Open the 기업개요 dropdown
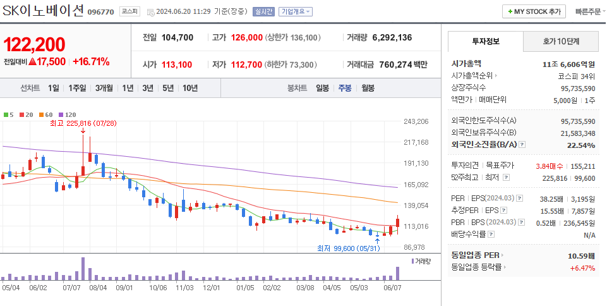Viewport: 607px width, 306px height. coord(296,11)
